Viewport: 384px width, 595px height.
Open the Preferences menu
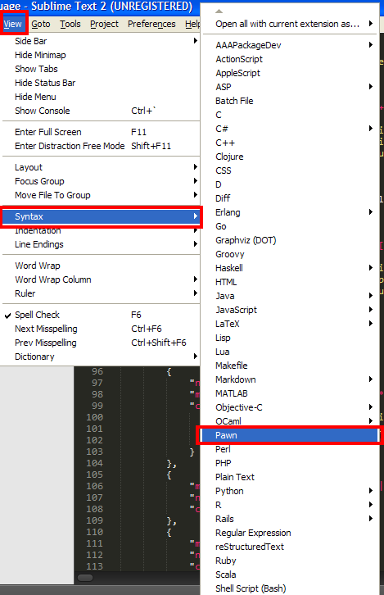tap(151, 24)
